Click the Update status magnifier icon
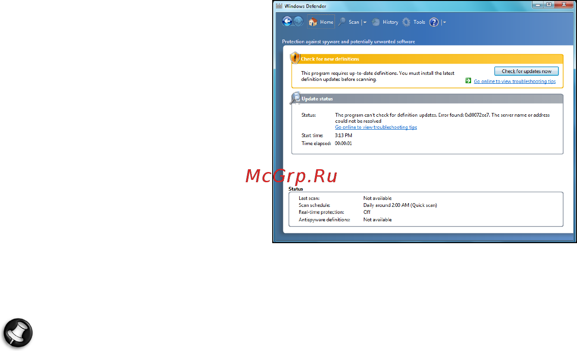577x351 pixels. tap(295, 98)
